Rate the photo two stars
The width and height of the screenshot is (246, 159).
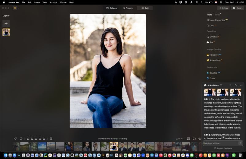click(32, 139)
